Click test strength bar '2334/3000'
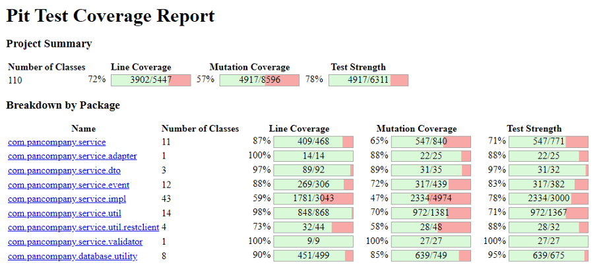 tap(549, 199)
